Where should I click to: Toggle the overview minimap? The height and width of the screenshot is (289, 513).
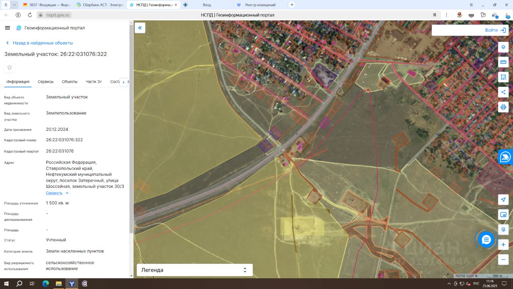click(503, 215)
